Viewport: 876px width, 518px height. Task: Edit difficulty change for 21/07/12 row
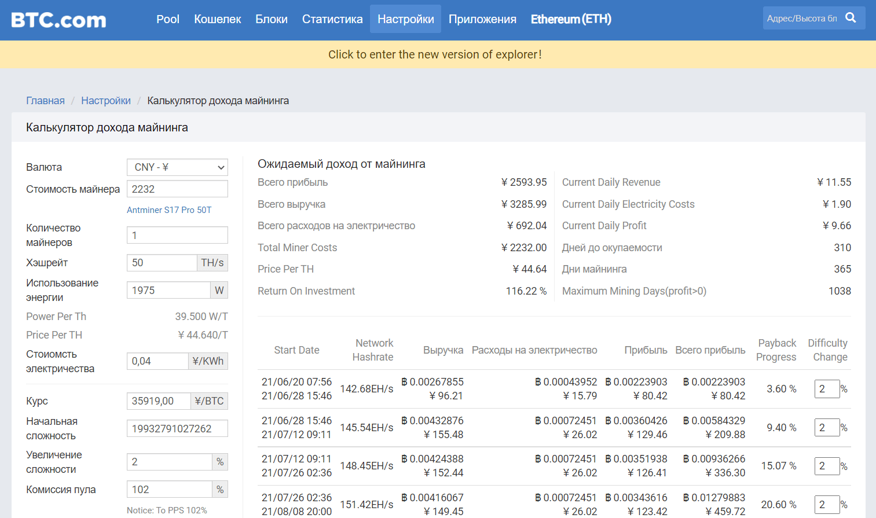pyautogui.click(x=827, y=466)
